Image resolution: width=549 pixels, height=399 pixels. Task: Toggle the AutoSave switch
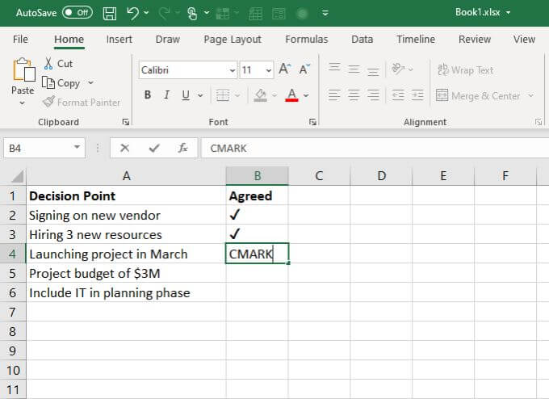point(78,13)
